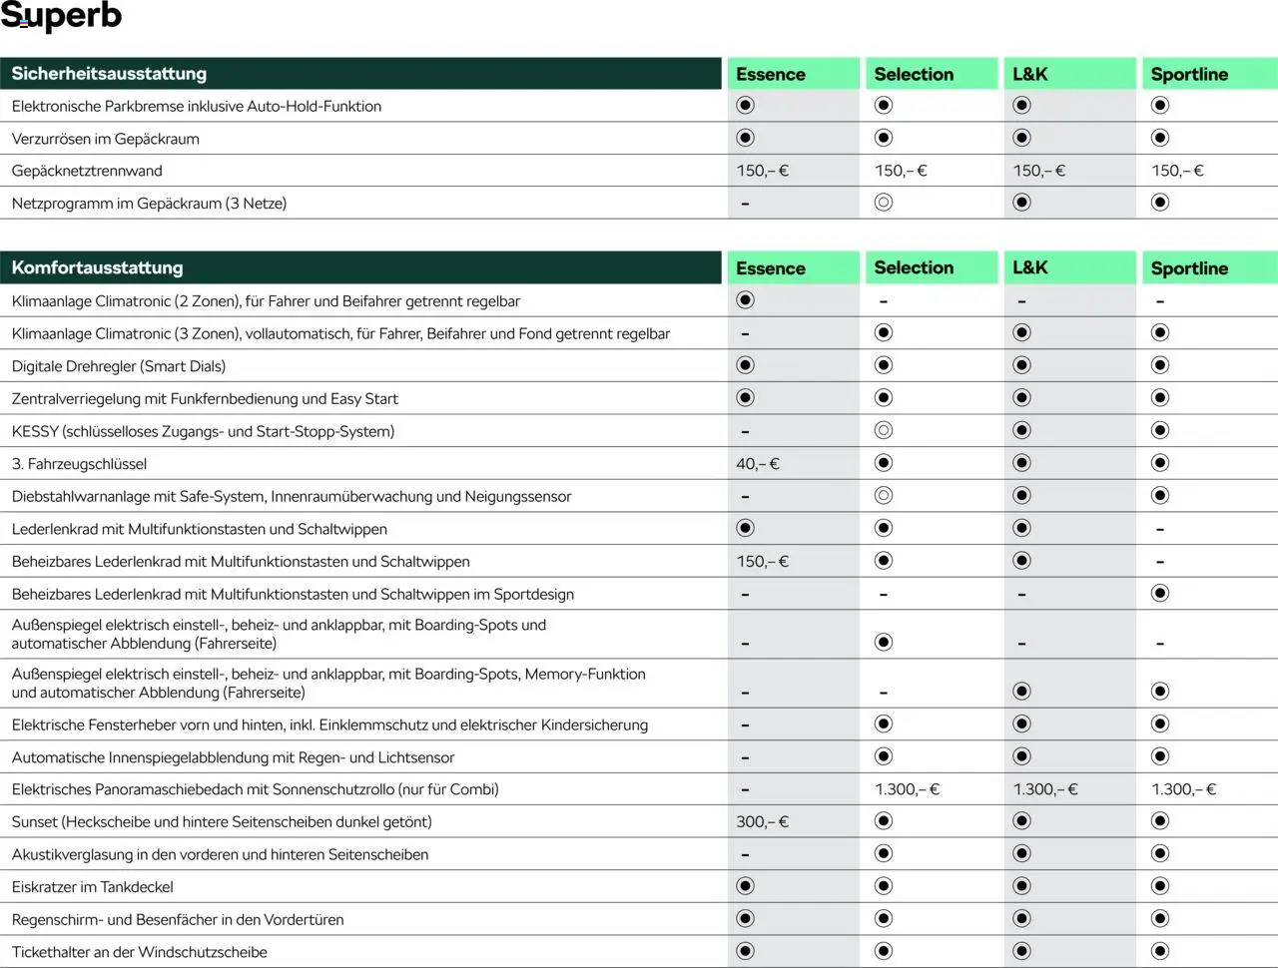This screenshot has width=1278, height=968.
Task: Select the label "Tickethalter an der Windschutzscheibe"
Action: 139,952
